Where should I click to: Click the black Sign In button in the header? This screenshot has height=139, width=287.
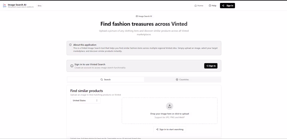tap(227, 6)
